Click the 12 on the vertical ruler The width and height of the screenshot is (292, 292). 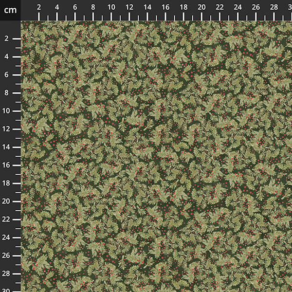click(x=6, y=129)
